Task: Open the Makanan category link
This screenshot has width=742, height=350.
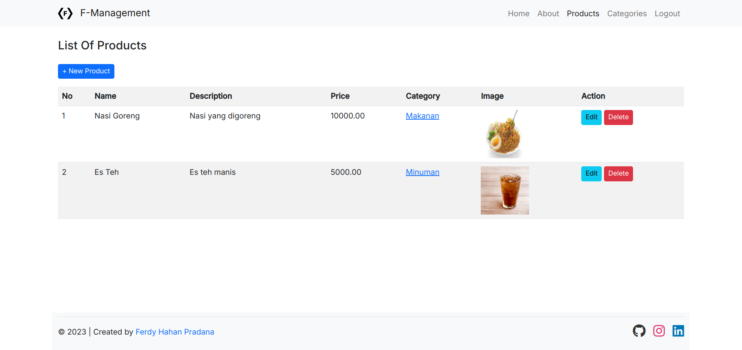Action: point(422,116)
